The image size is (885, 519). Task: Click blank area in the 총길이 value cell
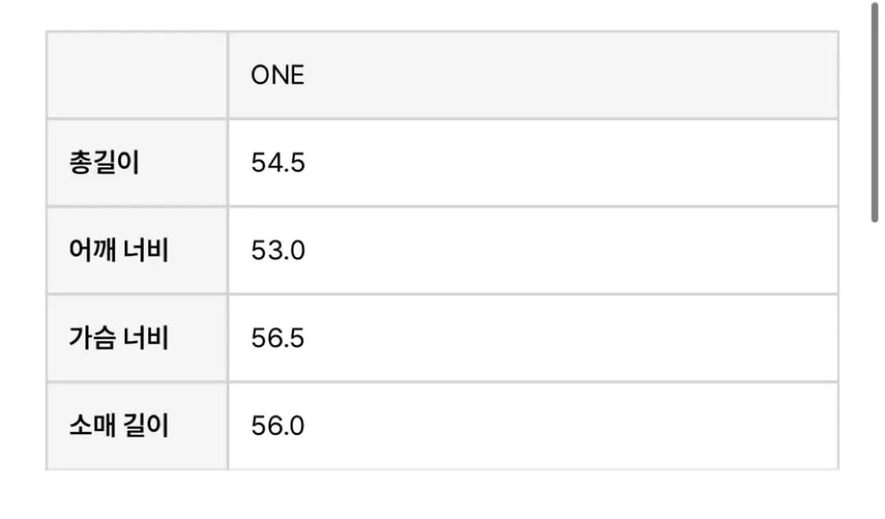(564, 163)
